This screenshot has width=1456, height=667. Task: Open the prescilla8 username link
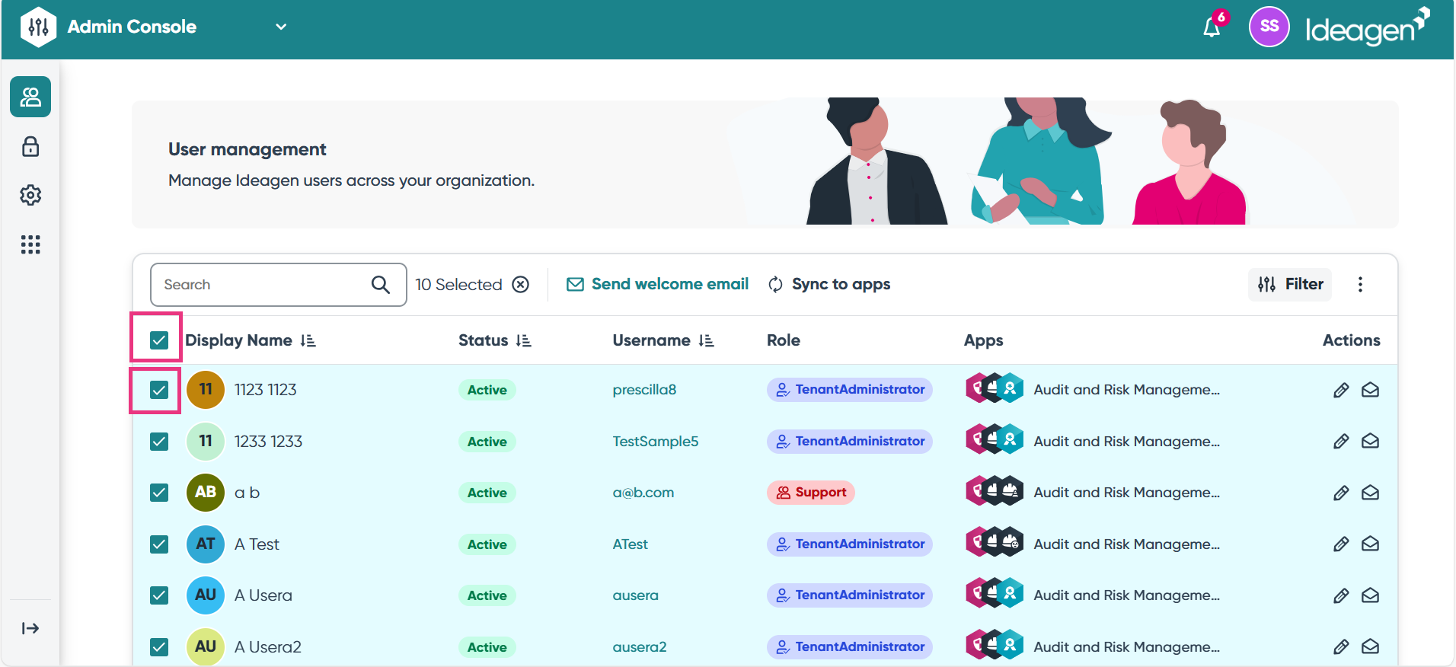pos(644,390)
